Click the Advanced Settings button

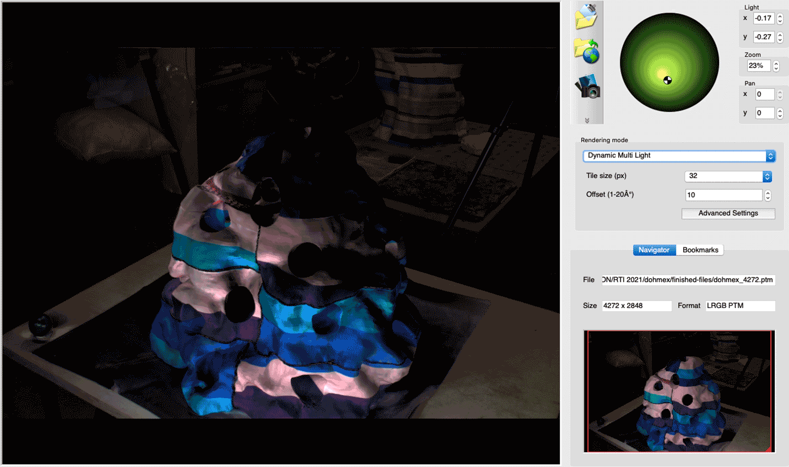coord(728,213)
